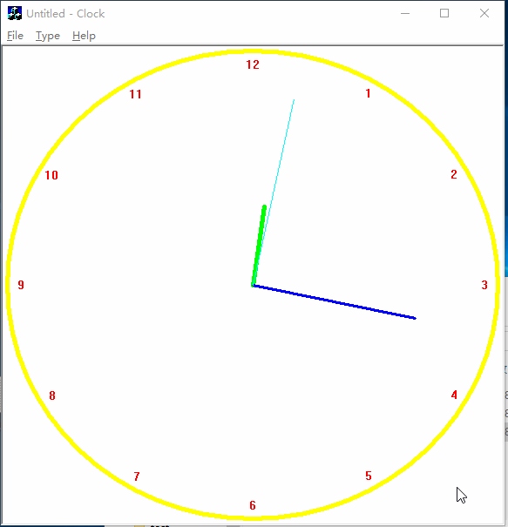Viewport: 508px width, 527px height.
Task: Click the Untitled - Clock title text
Action: tap(65, 14)
